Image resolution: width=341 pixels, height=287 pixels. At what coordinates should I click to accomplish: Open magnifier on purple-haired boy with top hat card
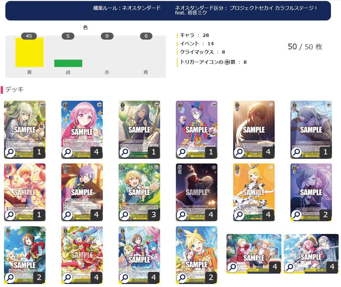(x=182, y=152)
